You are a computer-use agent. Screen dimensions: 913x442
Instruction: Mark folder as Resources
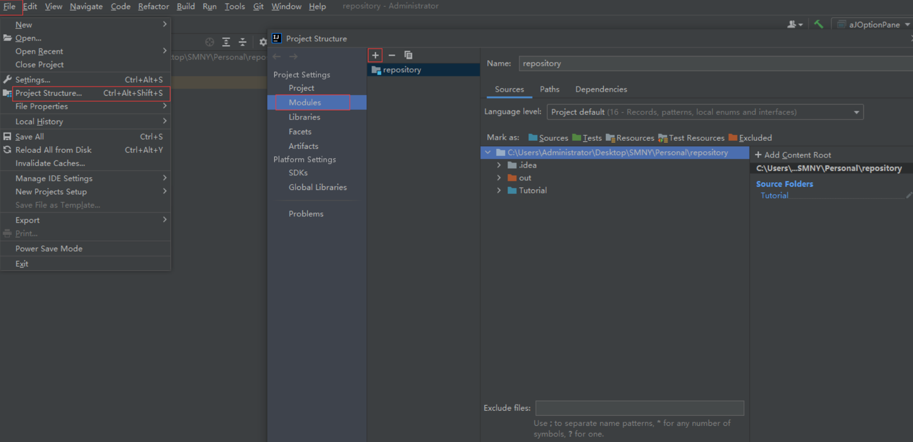(x=630, y=138)
